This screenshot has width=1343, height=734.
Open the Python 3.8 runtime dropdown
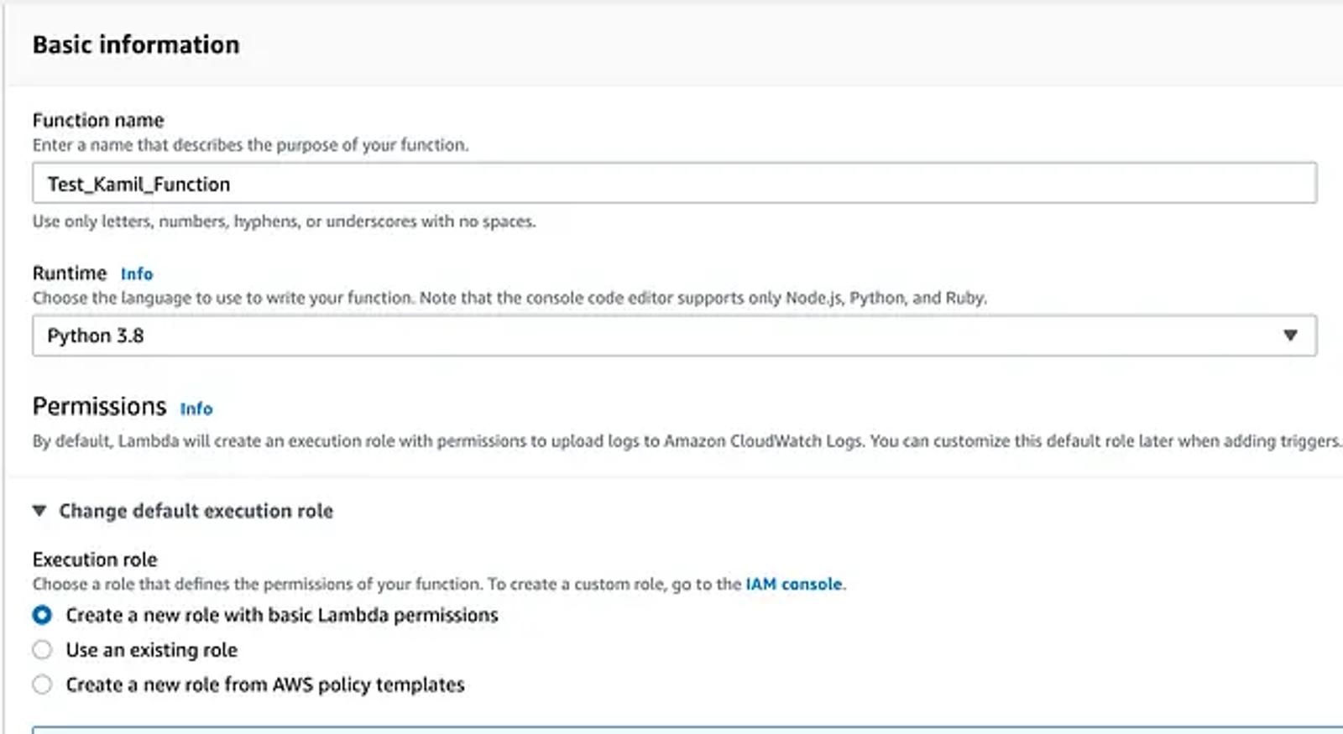(x=674, y=336)
